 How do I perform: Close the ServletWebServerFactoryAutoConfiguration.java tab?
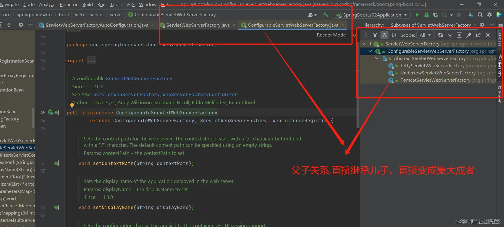point(152,25)
